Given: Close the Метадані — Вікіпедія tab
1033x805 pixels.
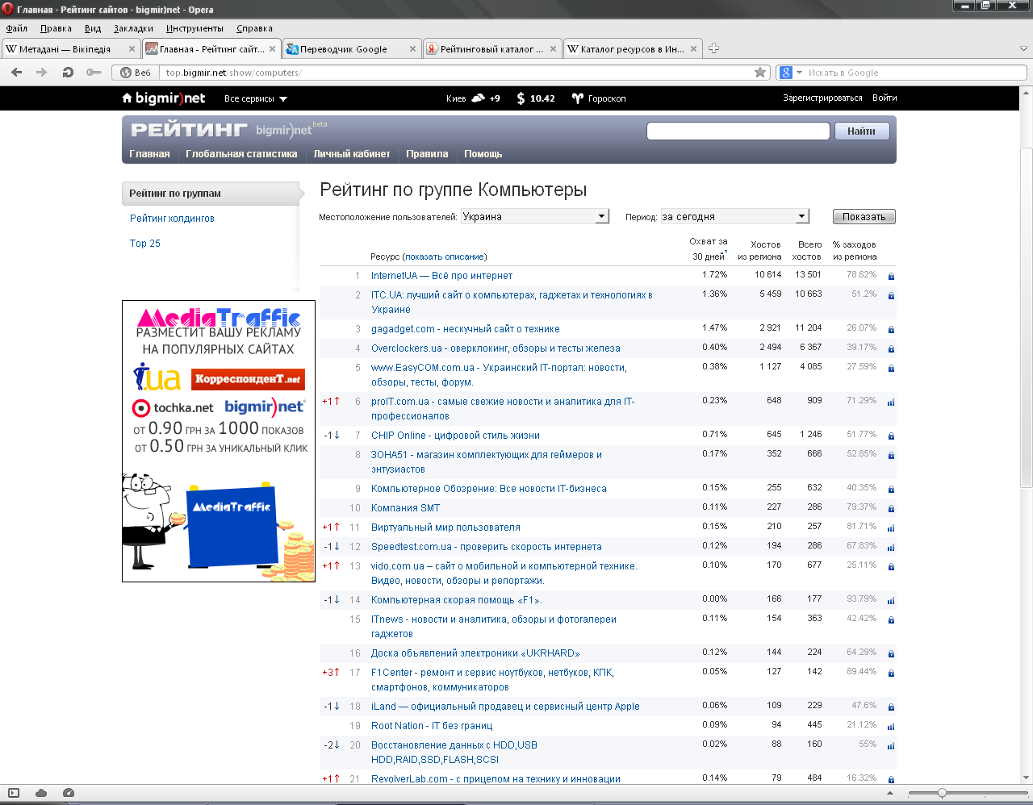Looking at the screenshot, I should tap(132, 49).
